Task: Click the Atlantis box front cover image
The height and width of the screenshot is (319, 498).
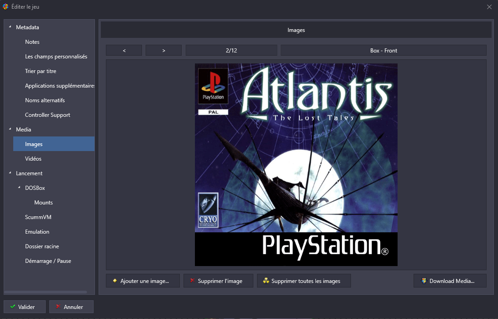Action: [x=296, y=164]
